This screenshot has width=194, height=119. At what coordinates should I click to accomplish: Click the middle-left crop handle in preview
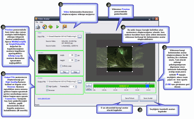(x=107, y=59)
